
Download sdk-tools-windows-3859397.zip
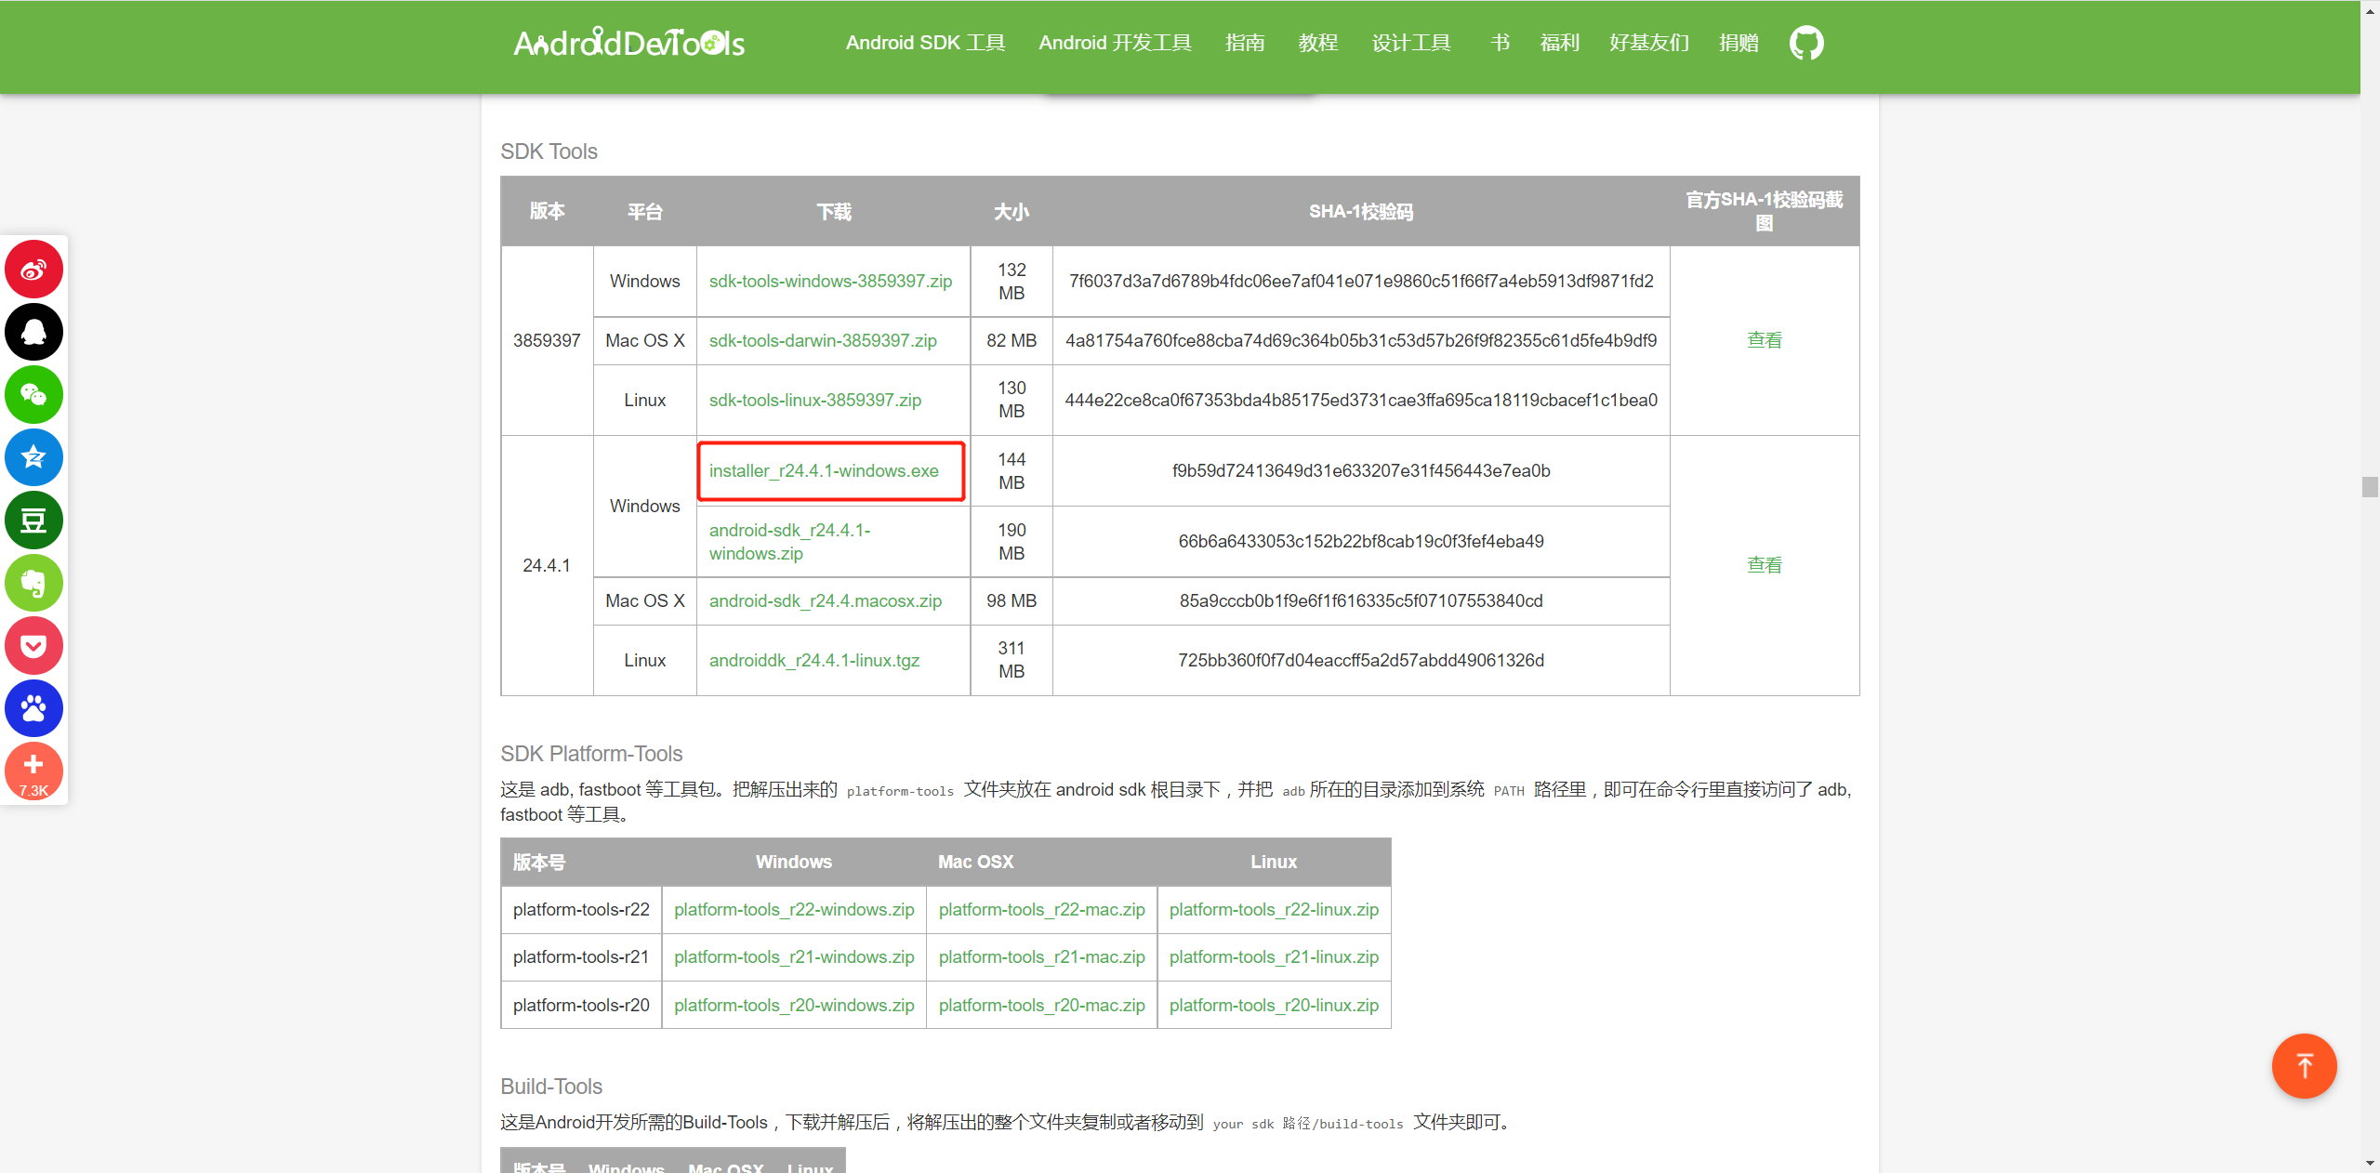click(x=830, y=282)
